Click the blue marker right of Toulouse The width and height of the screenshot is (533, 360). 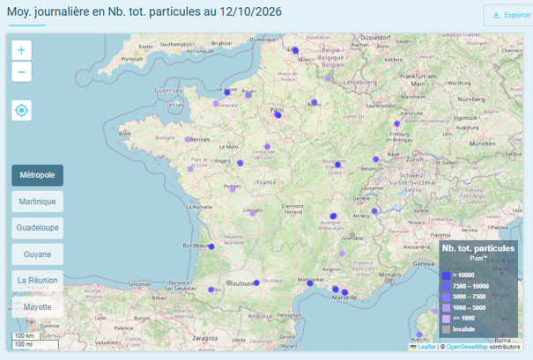pyautogui.click(x=256, y=283)
